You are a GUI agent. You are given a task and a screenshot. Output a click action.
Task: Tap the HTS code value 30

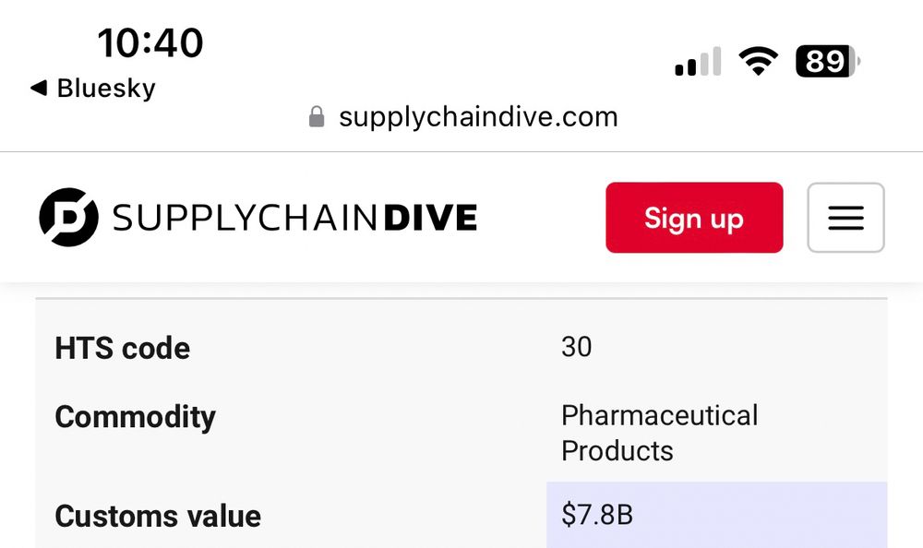coord(576,347)
